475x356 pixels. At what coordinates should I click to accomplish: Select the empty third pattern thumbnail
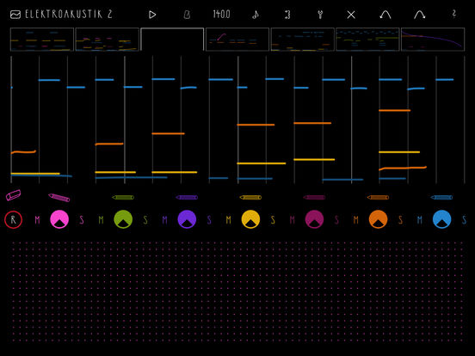[172, 40]
